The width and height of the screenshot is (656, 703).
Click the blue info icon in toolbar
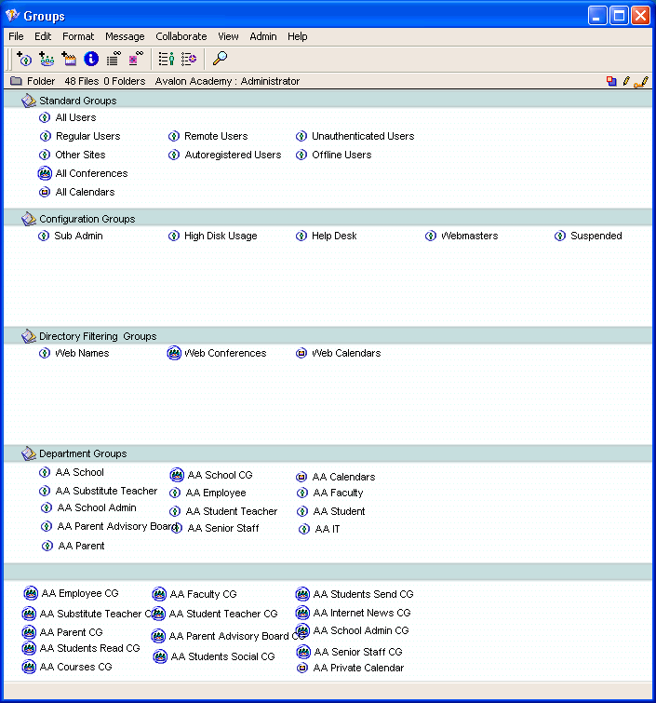[x=91, y=59]
